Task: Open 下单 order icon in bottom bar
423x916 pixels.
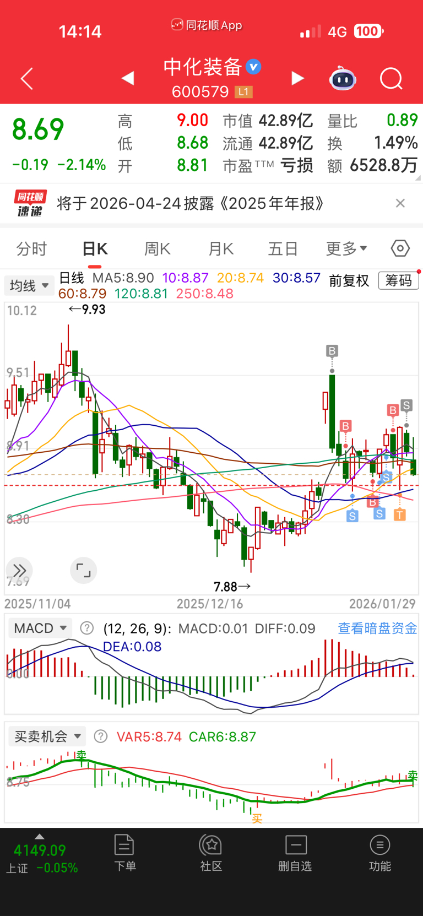Action: (x=124, y=853)
